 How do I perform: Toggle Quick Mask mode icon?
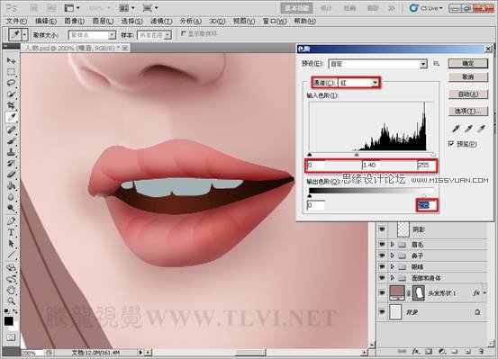click(x=11, y=337)
